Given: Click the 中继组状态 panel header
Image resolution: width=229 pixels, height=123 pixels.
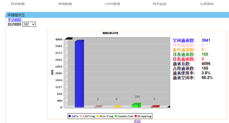Looking at the screenshot, I should tap(117, 15).
